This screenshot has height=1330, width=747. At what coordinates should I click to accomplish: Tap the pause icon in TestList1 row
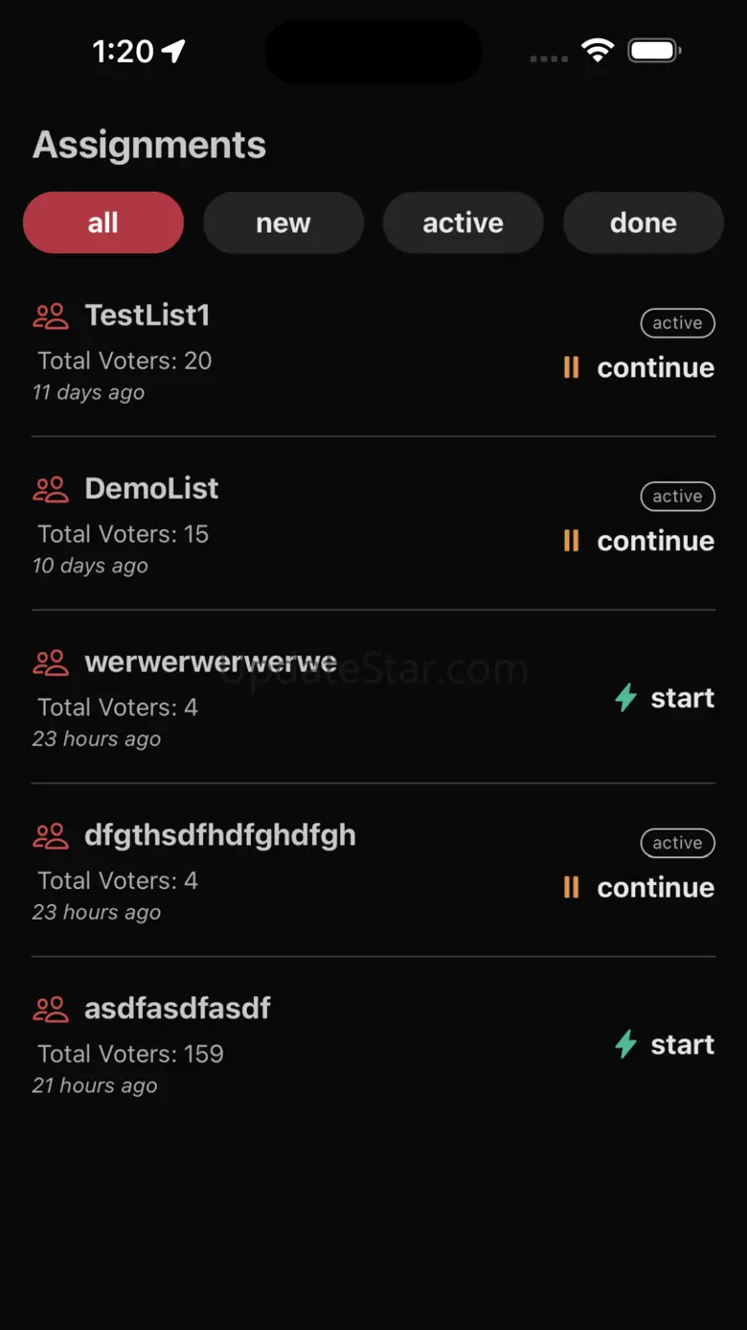tap(571, 367)
